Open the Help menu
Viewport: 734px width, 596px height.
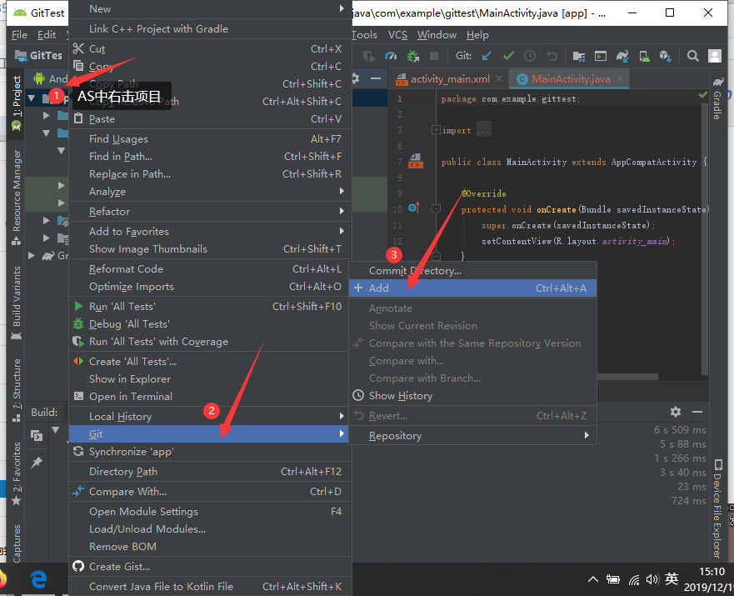click(x=477, y=35)
